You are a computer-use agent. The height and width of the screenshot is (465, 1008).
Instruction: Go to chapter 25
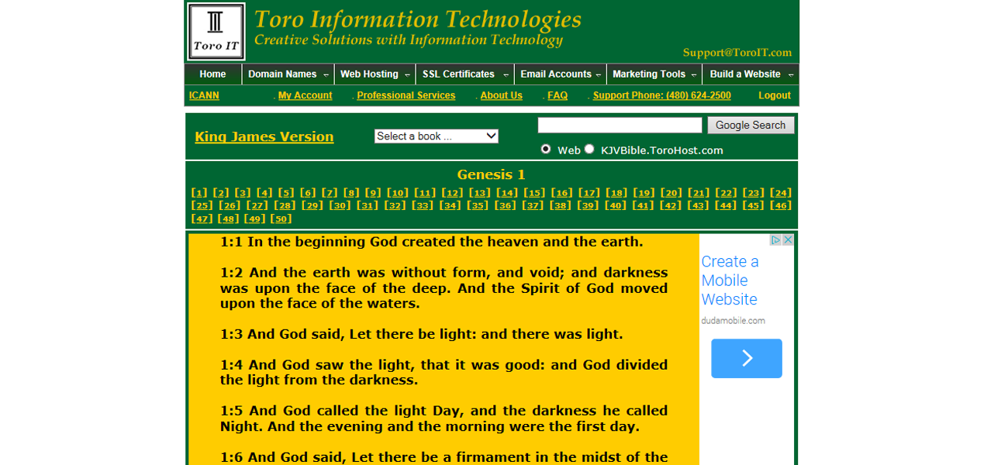[202, 205]
